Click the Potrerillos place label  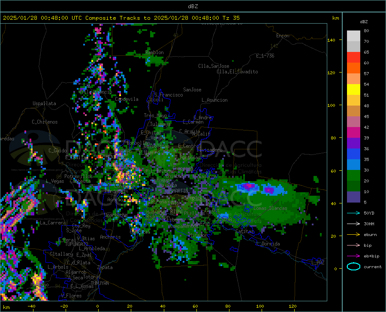(78, 176)
